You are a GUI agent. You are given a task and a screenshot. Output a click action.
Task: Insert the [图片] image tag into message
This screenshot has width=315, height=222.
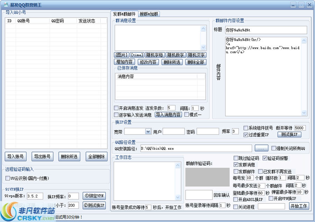pyautogui.click(x=121, y=55)
